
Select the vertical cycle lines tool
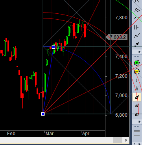tap(137, 27)
